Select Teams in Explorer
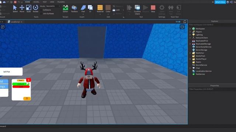The width and height of the screenshot is (236, 132). point(198,62)
